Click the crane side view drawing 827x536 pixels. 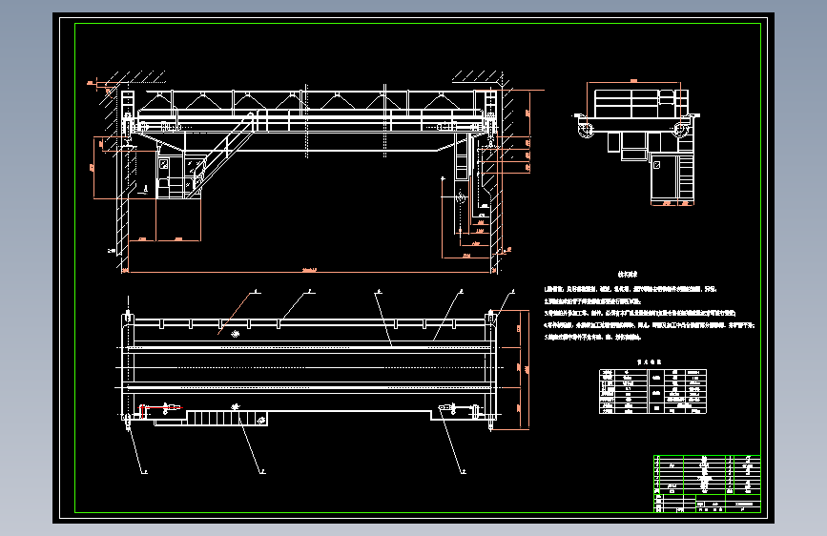pyautogui.click(x=637, y=142)
